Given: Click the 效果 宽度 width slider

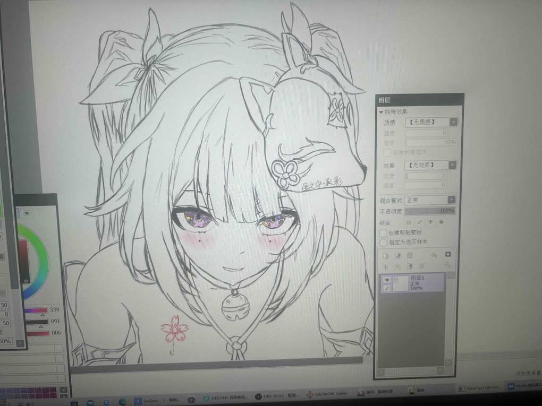Looking at the screenshot, I should 426,176.
